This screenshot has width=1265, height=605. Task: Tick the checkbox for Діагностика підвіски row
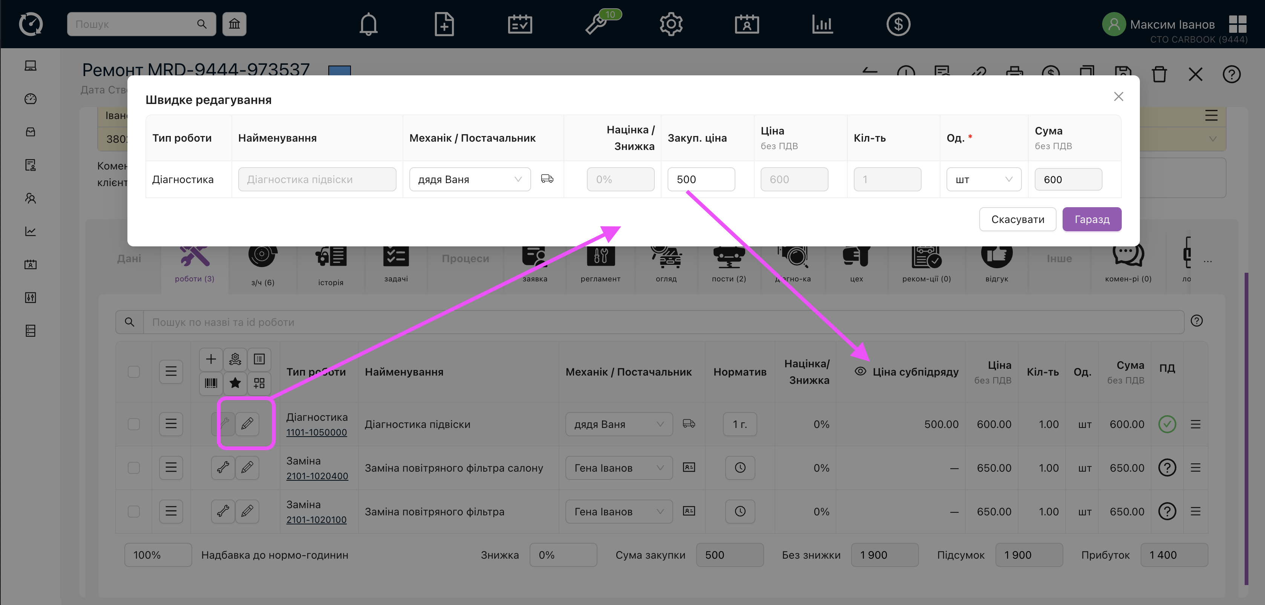[133, 424]
